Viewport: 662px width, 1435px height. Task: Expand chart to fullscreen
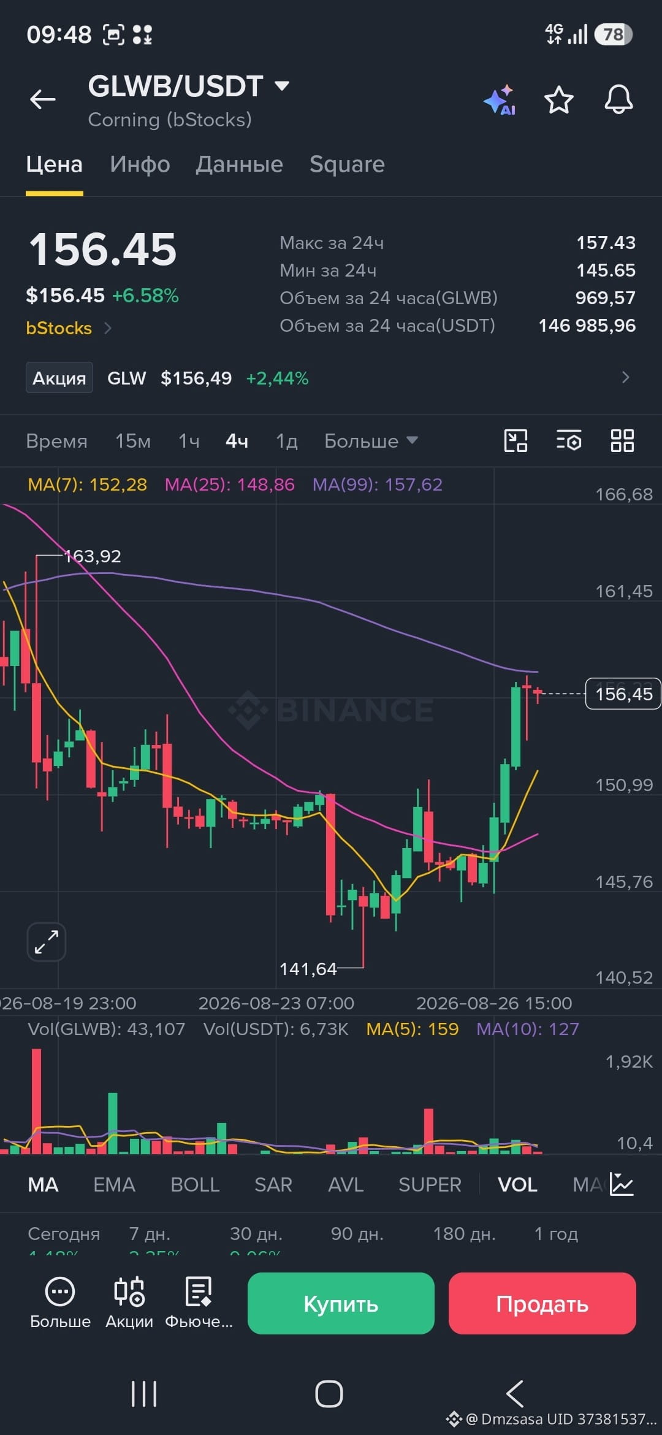coord(46,942)
